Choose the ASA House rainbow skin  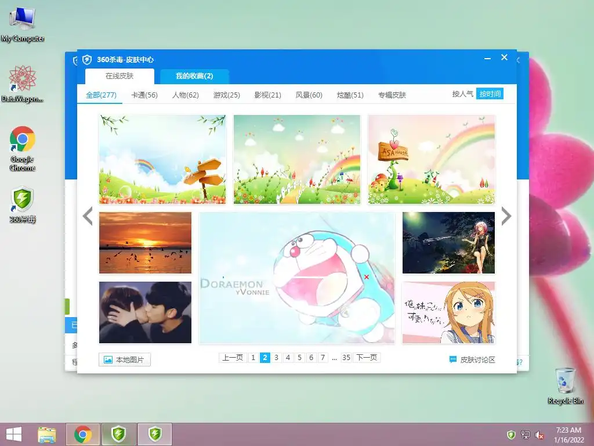(x=432, y=159)
